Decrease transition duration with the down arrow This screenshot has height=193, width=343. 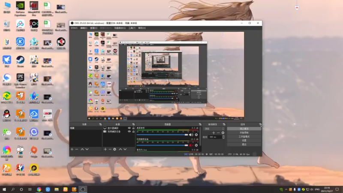(x=223, y=138)
